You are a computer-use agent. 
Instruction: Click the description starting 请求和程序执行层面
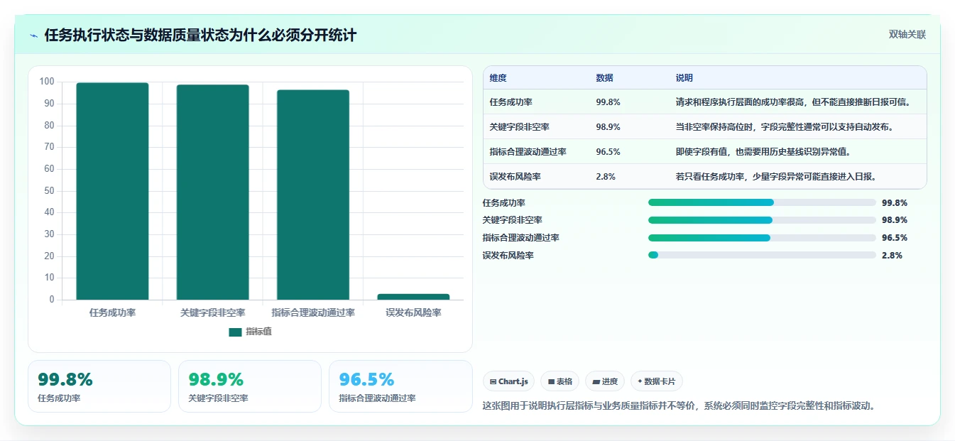point(793,102)
